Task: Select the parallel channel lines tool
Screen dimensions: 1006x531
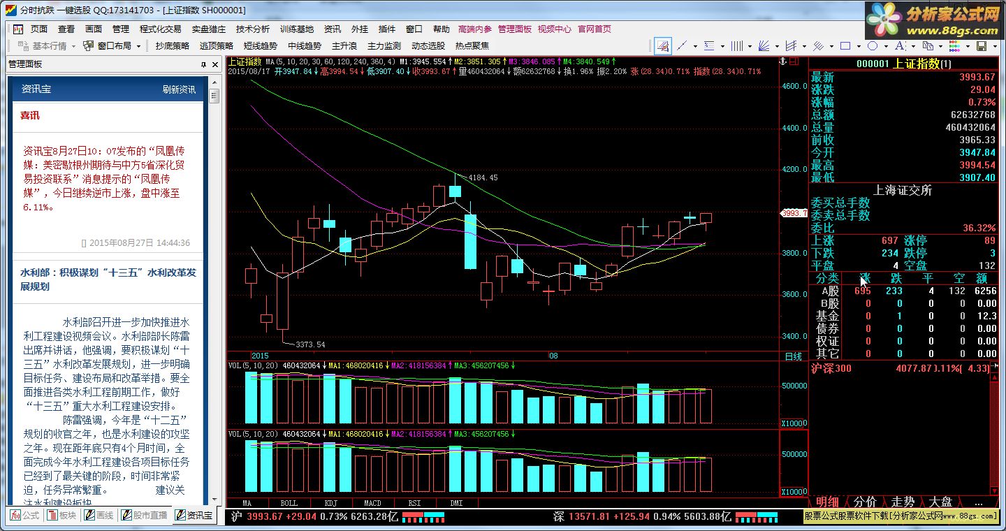Action: [x=791, y=46]
